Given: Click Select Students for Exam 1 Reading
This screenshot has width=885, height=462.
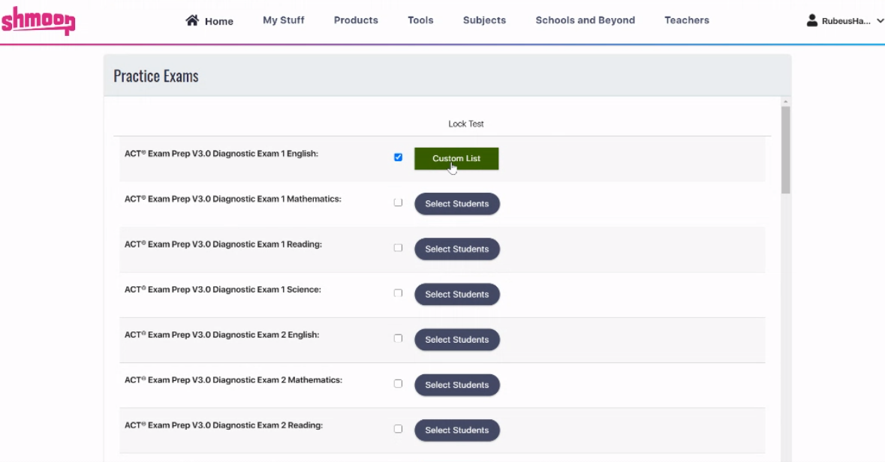Looking at the screenshot, I should click(x=457, y=248).
